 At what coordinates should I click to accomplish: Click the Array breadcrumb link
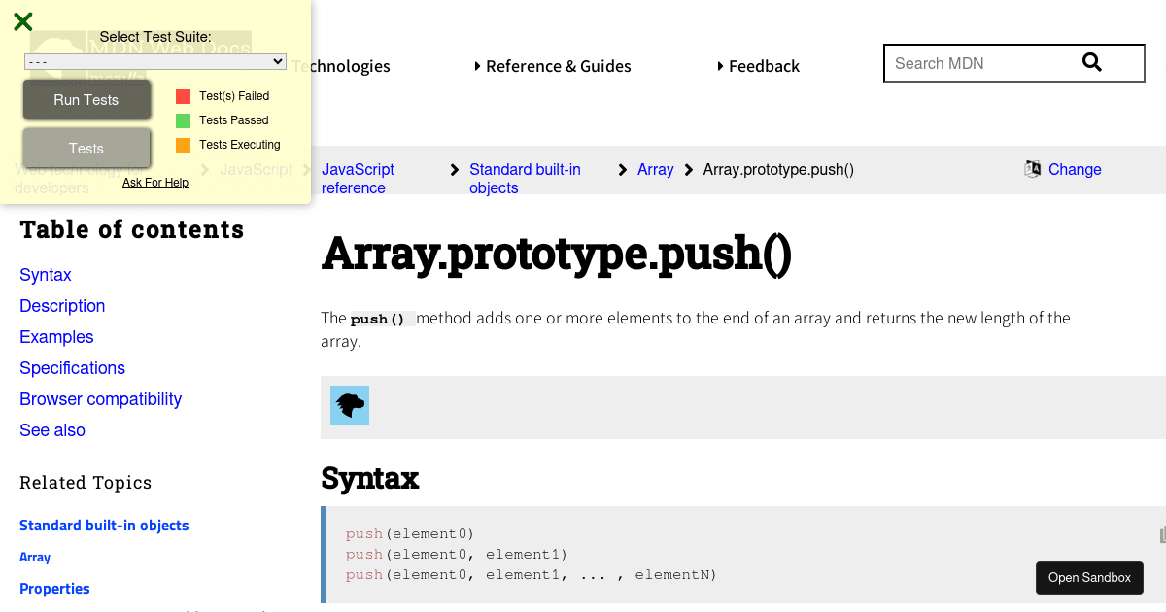(x=655, y=169)
